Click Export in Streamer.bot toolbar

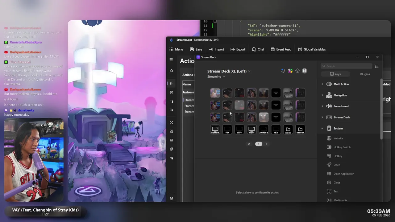point(238,49)
